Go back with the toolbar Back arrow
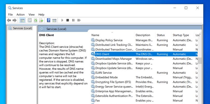This screenshot has height=104, width=210. coord(9,20)
